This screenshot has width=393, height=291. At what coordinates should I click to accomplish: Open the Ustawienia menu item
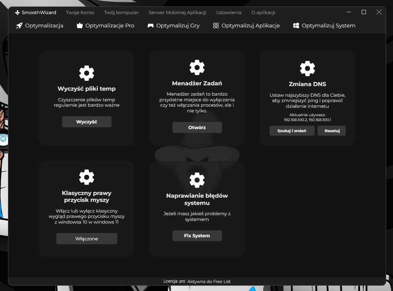click(229, 13)
